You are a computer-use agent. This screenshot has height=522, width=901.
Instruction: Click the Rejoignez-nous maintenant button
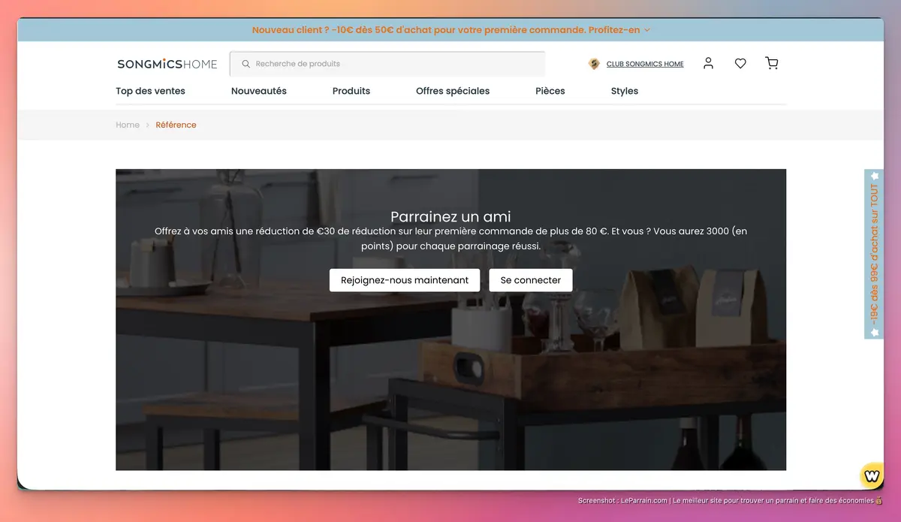click(x=405, y=280)
